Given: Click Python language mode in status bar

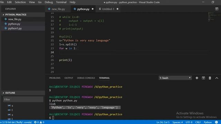Looking at the screenshot, I should pyautogui.click(x=208, y=122).
